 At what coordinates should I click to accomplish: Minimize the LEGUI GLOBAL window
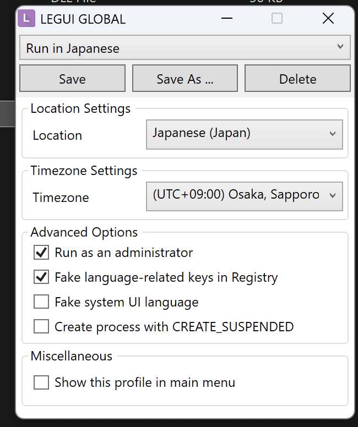click(227, 19)
